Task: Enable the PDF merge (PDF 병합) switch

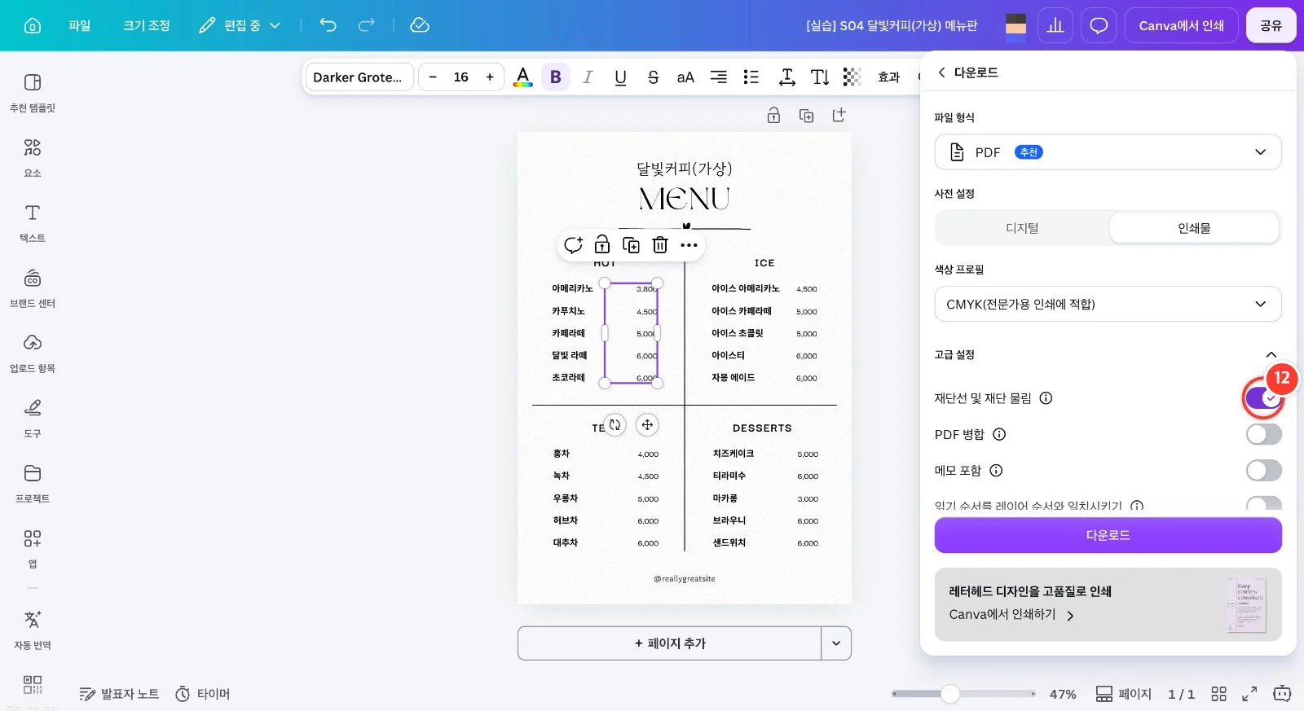Action: [x=1263, y=434]
